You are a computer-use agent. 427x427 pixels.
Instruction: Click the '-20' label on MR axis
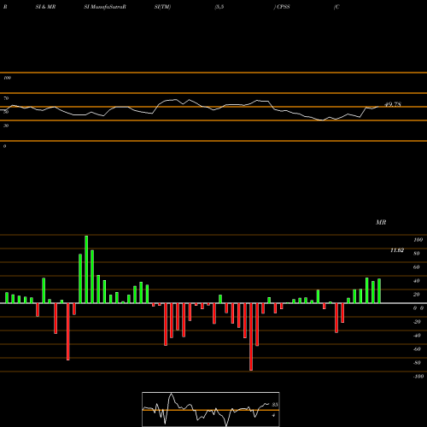tap(417, 322)
